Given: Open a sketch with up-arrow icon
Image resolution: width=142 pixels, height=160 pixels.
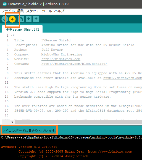Looking at the screenshot, I should (29, 19).
